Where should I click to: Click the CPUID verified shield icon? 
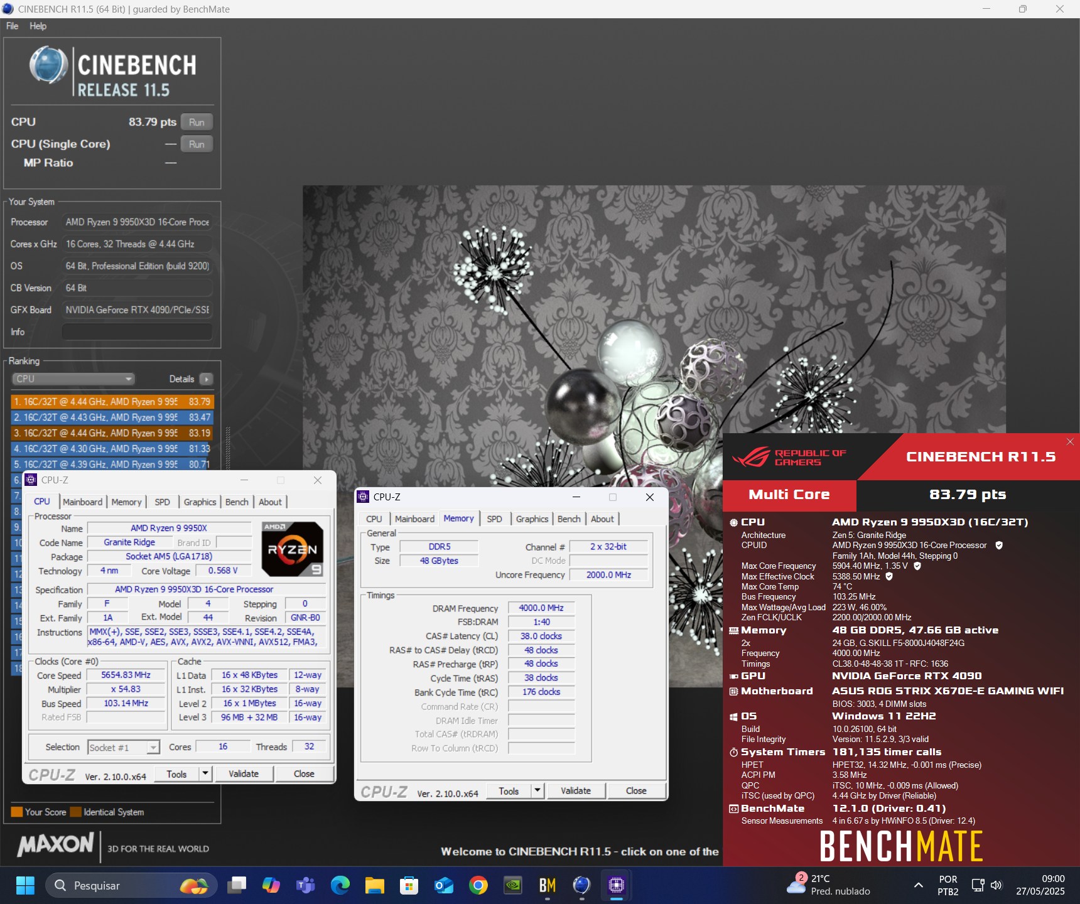tap(999, 546)
